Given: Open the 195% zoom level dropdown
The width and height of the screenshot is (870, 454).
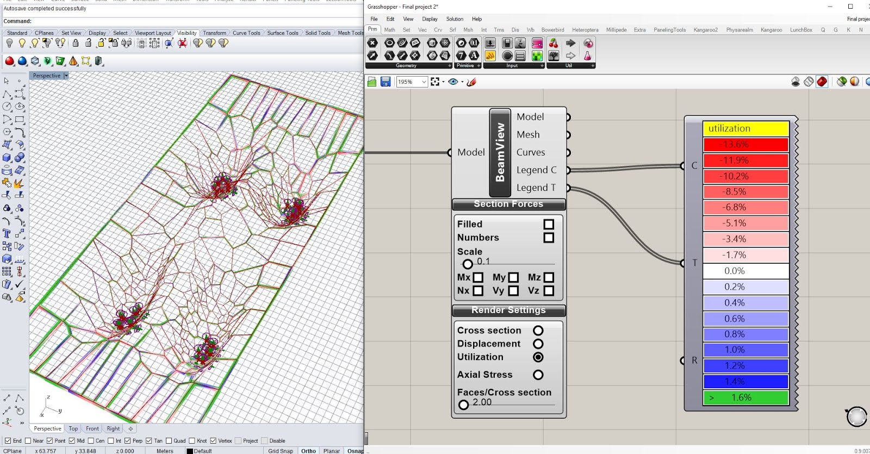Looking at the screenshot, I should (x=424, y=82).
